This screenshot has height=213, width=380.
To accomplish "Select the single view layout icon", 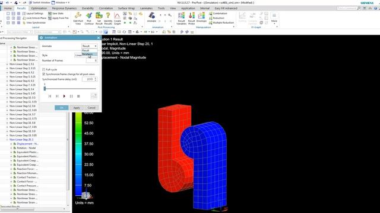I will 8,14.
